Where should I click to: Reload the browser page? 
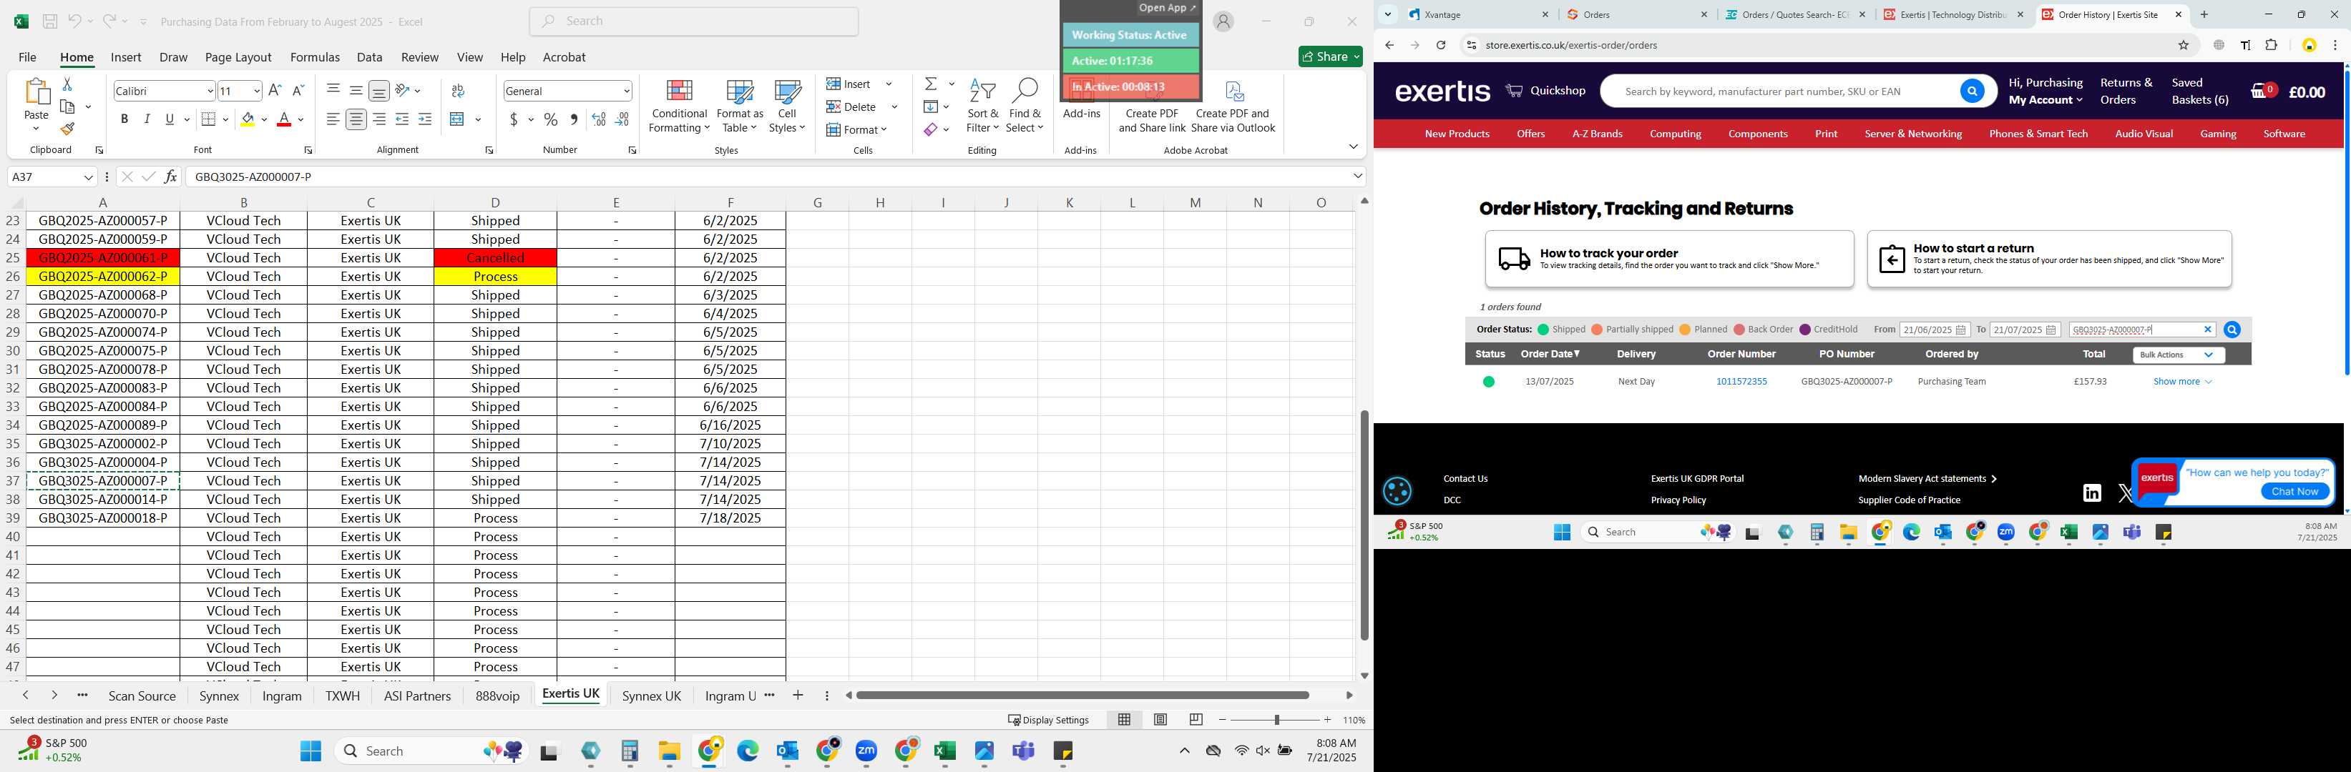pos(1440,46)
